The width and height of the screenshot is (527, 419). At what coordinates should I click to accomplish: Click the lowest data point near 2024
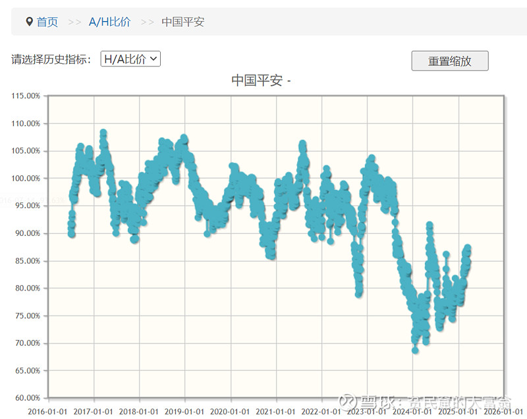pos(415,350)
